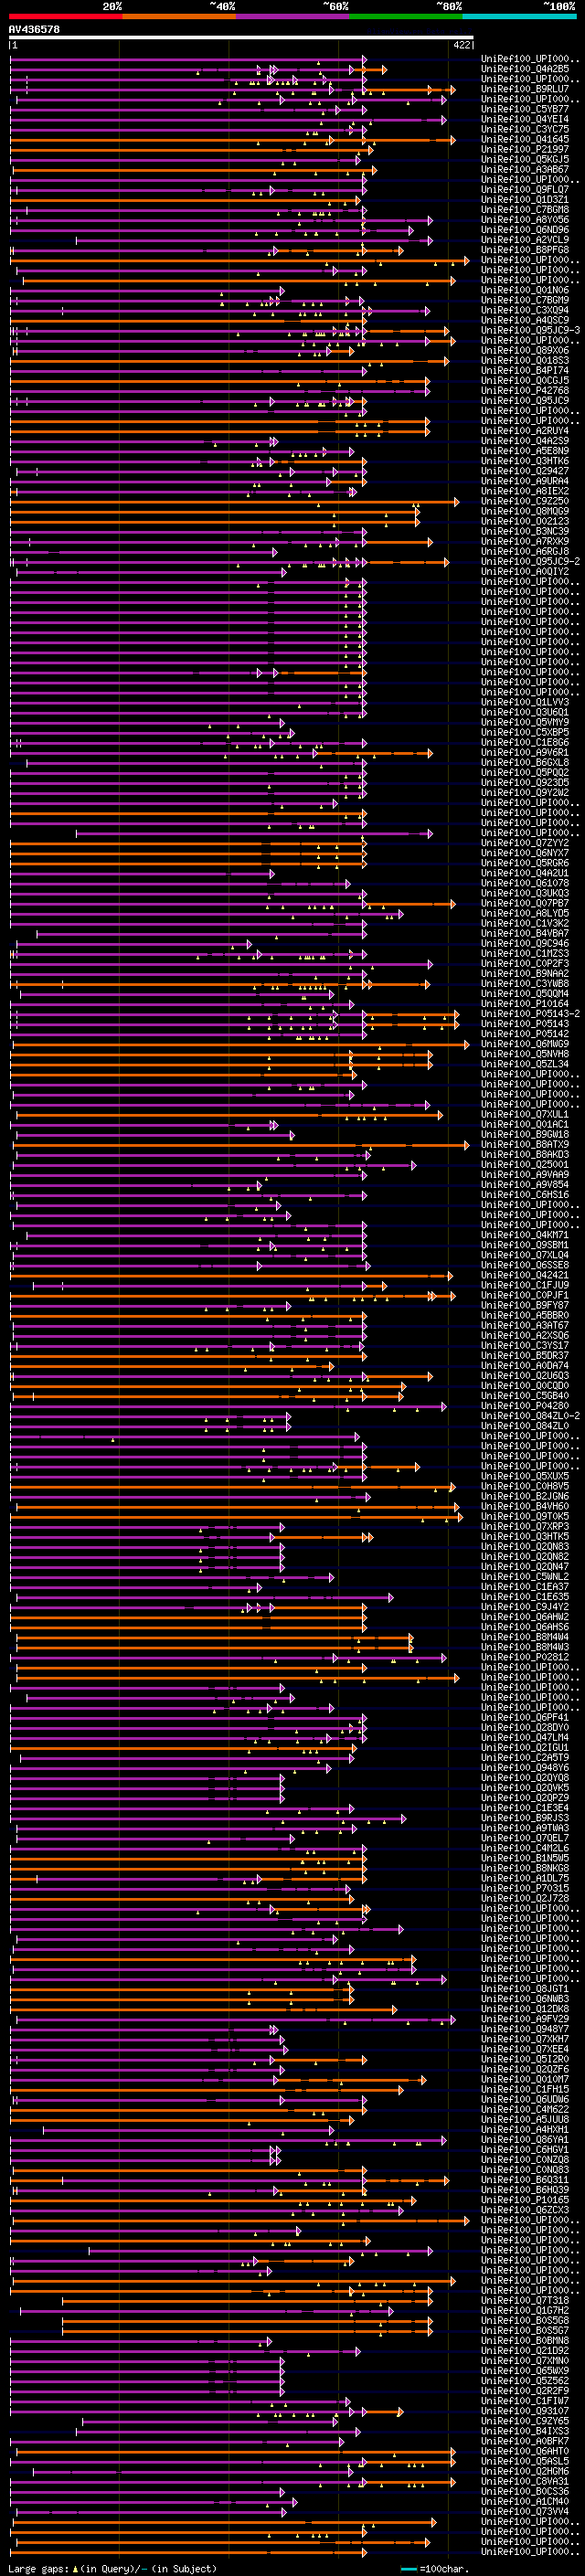Click the UniRef100_B3NC39 entry
The height and width of the screenshot is (2576, 585).
[524, 531]
